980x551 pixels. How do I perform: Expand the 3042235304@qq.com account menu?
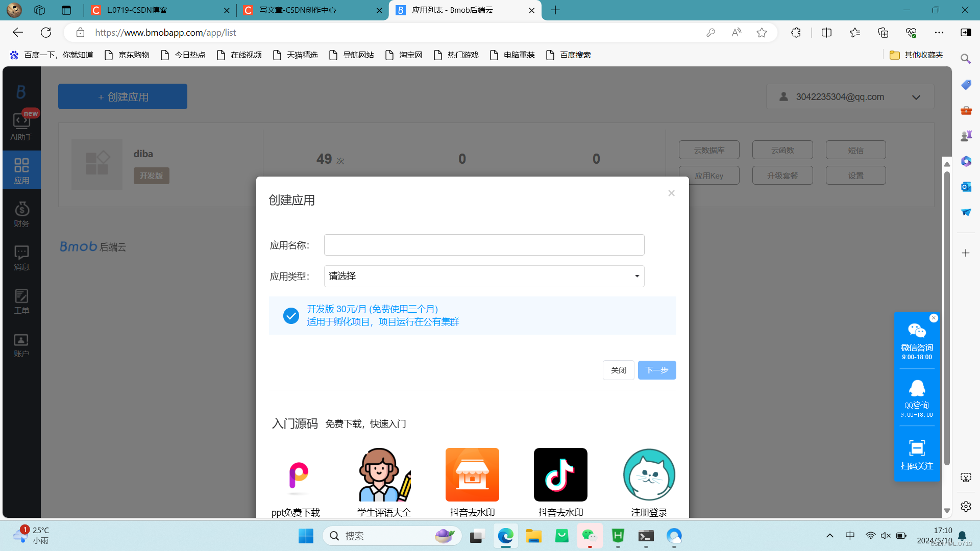click(x=916, y=97)
